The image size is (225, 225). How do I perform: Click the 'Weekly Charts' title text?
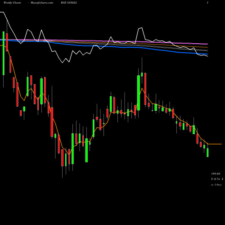[x=12, y=3]
